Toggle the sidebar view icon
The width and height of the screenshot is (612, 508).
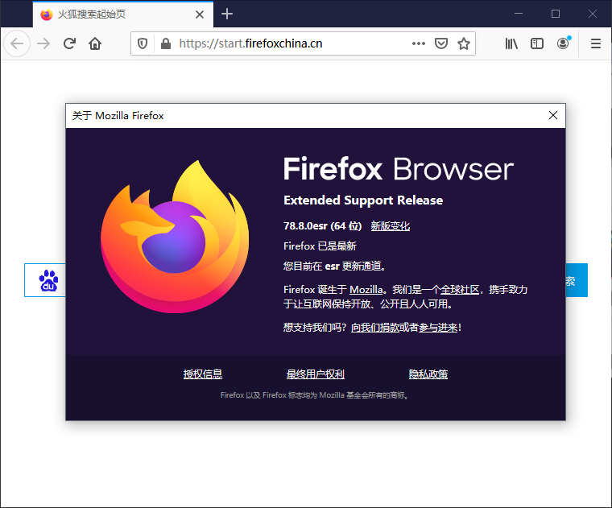coord(537,43)
